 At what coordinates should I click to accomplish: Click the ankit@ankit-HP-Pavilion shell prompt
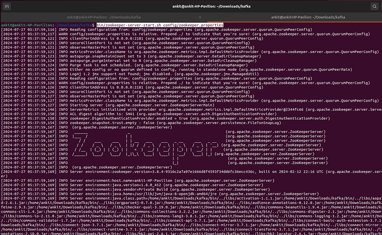[47, 25]
